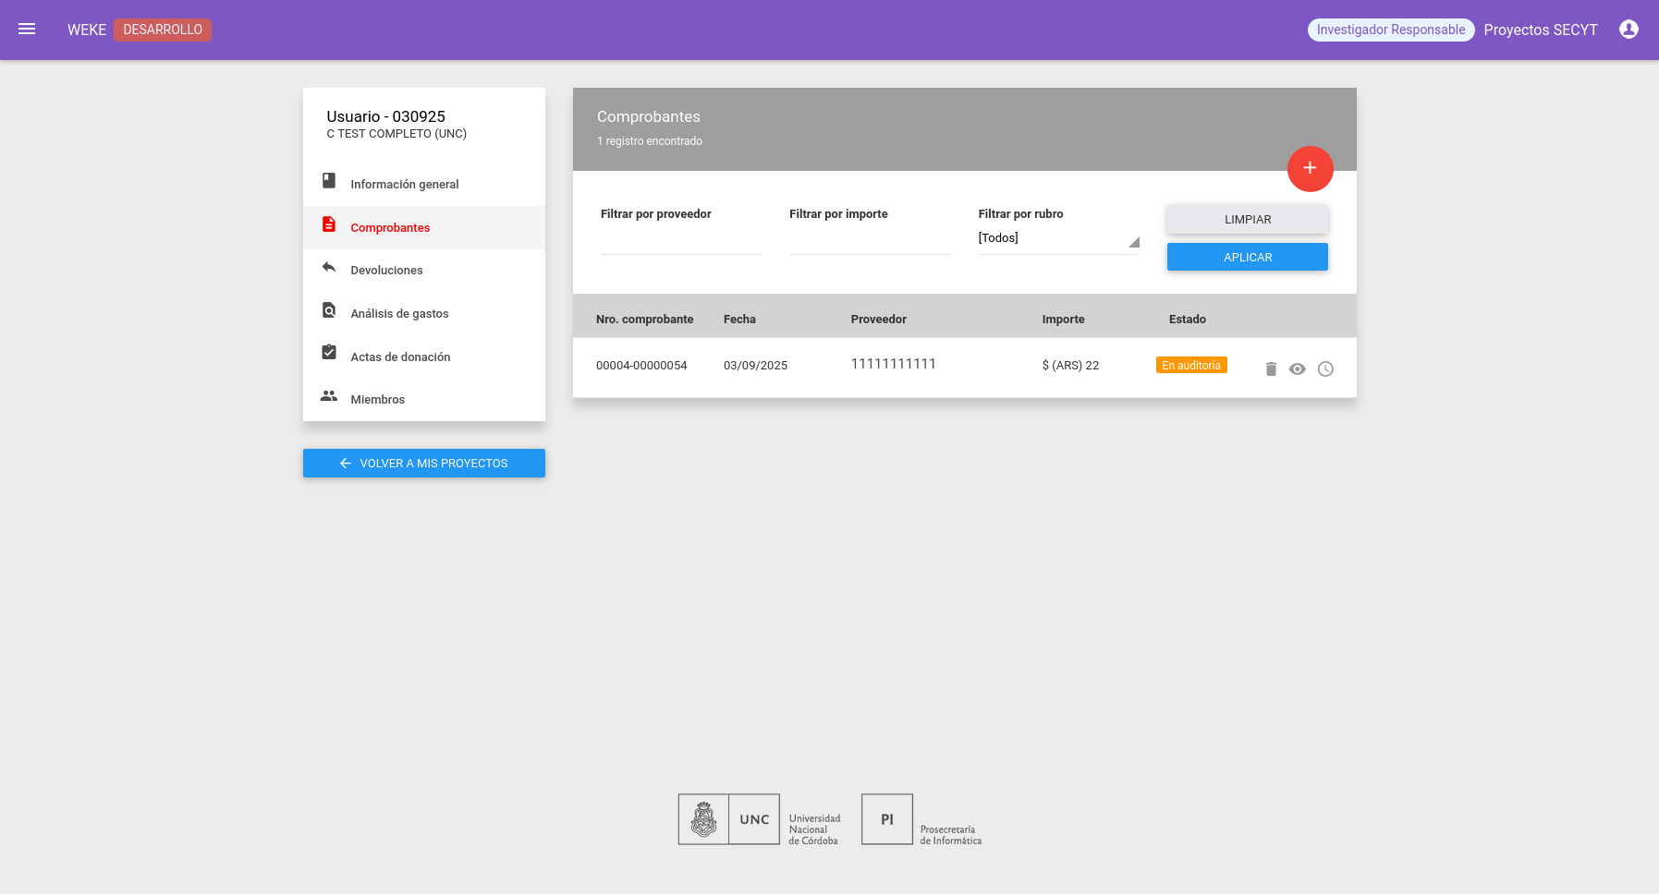View comprobante details with eye icon
The height and width of the screenshot is (894, 1659).
[x=1298, y=368]
